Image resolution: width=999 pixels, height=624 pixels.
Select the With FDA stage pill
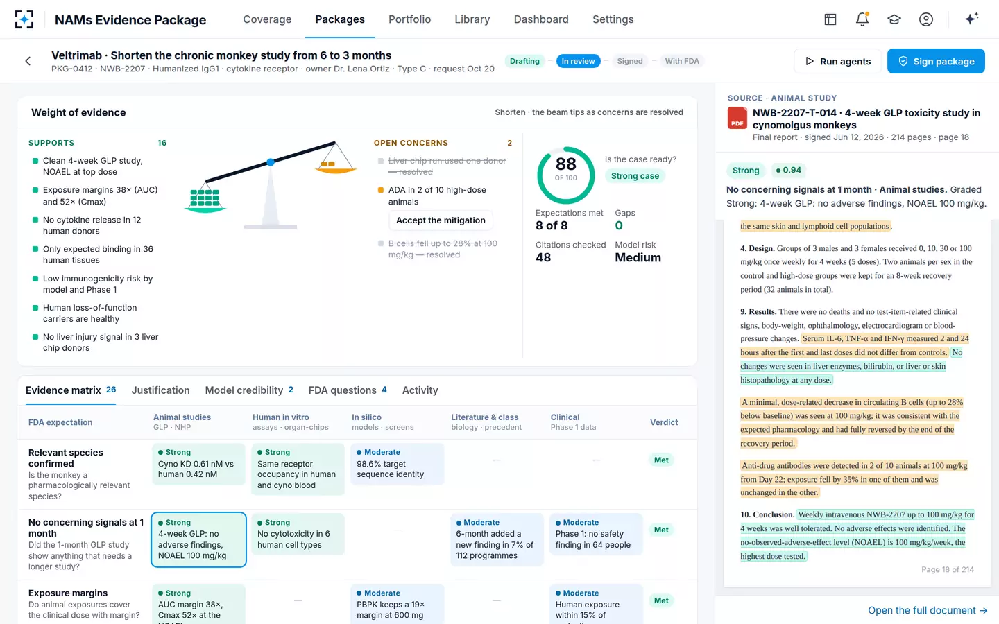point(682,61)
